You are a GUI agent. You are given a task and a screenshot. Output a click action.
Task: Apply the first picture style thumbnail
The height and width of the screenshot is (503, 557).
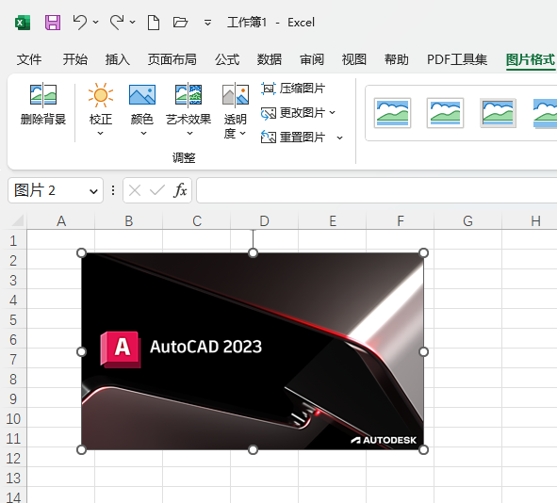point(392,113)
